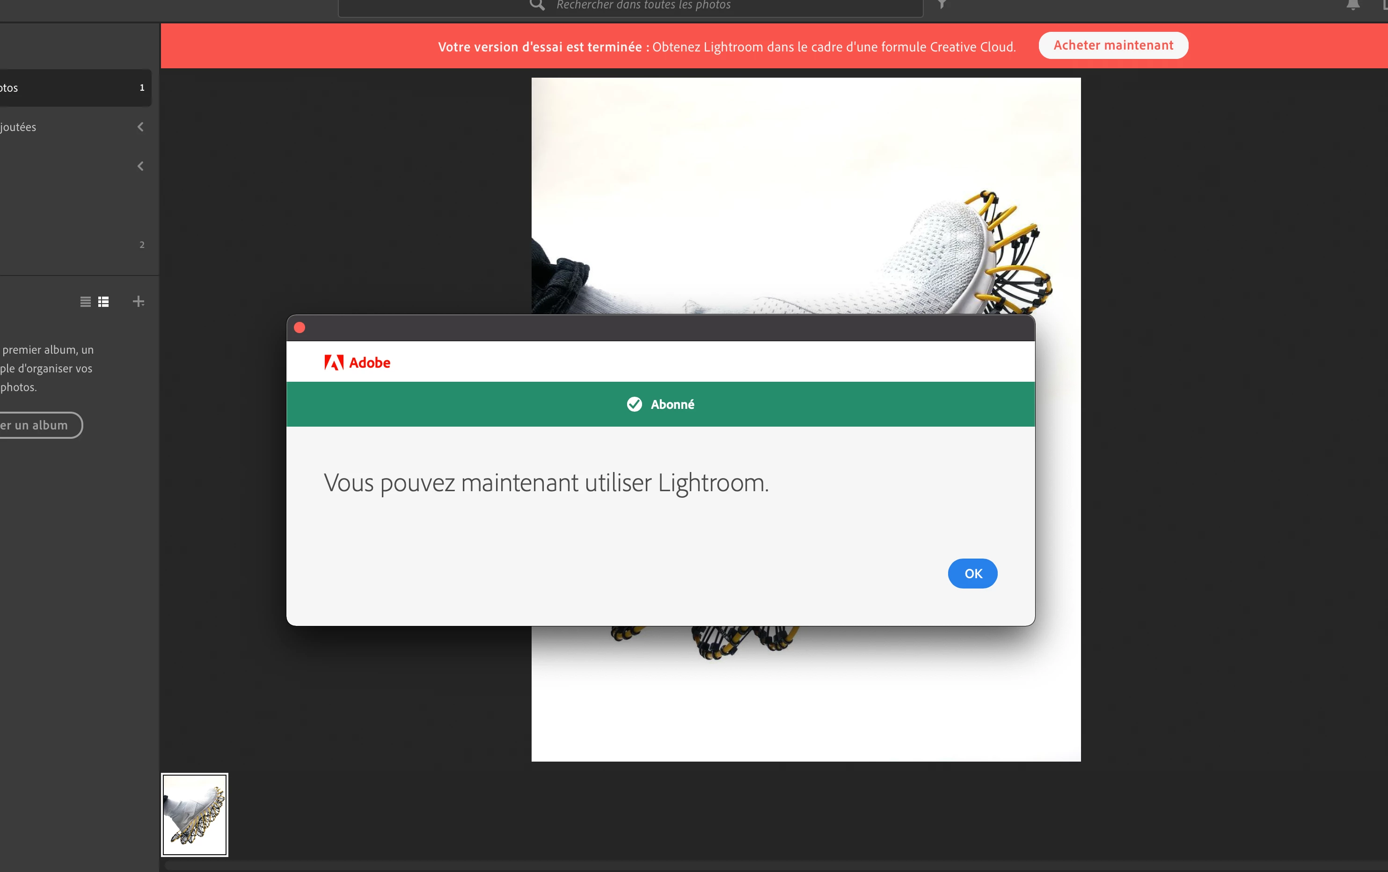Viewport: 1388px width, 872px height.
Task: Select the shoe thumbnail in the filmstrip
Action: point(194,814)
